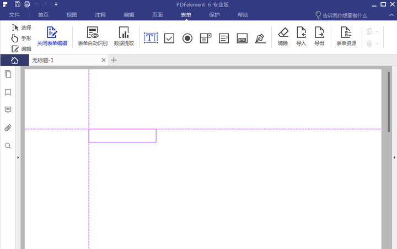Click 清除 eraser button
Viewport: 397px width, 249px height.
(283, 36)
